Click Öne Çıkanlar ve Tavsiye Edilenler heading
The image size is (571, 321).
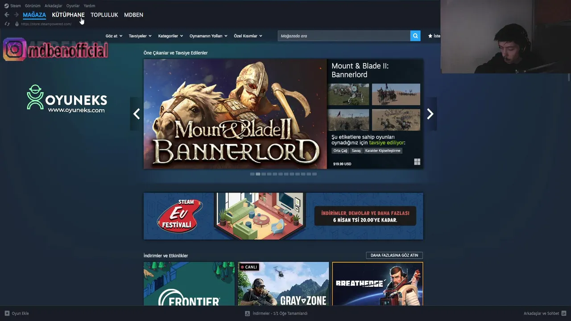click(175, 53)
